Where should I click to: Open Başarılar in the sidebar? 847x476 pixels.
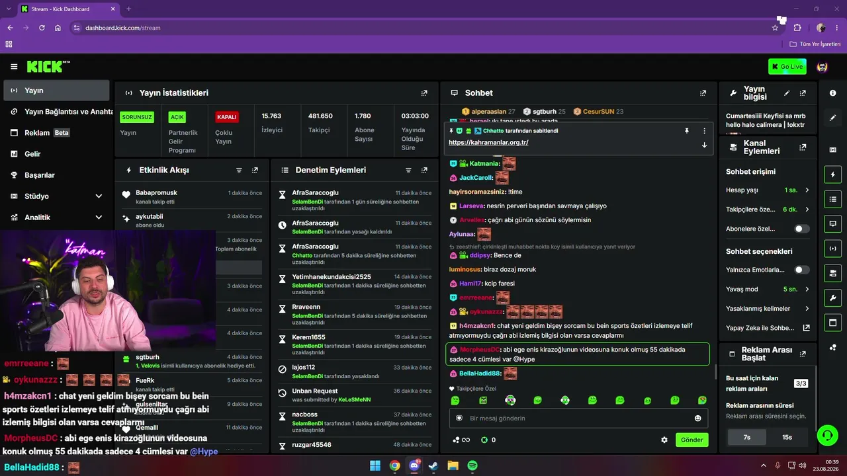tap(56, 175)
